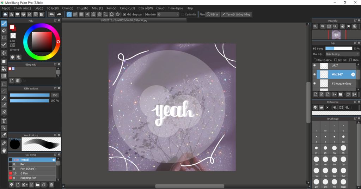Click the Navigator preview thumbnail
This screenshot has width=361, height=189.
point(336,35)
